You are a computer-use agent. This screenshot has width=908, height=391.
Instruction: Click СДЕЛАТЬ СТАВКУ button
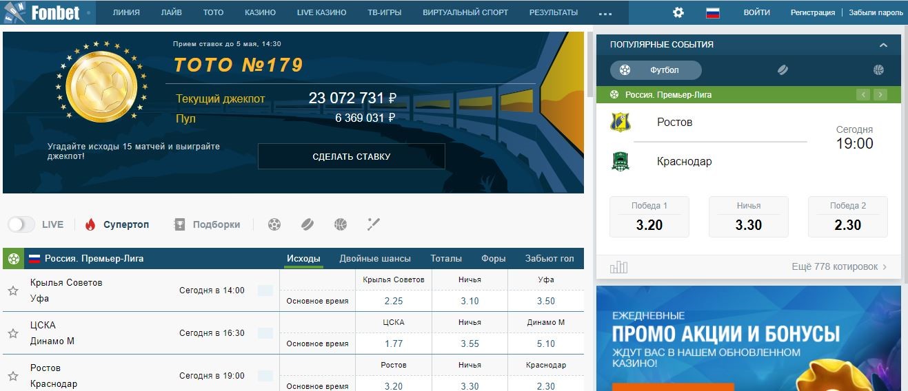pyautogui.click(x=352, y=156)
